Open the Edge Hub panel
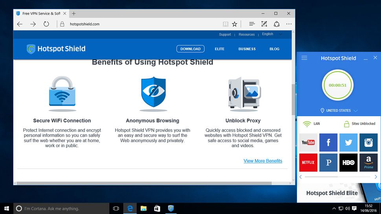 click(252, 24)
